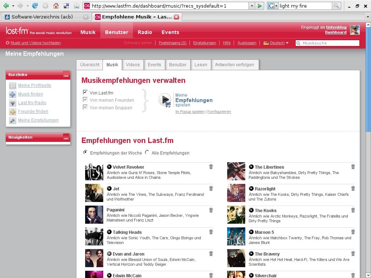Toggle the 'Von meinen Gruppen' checkbox
Screen dimensions: 371x278
(x=85, y=107)
